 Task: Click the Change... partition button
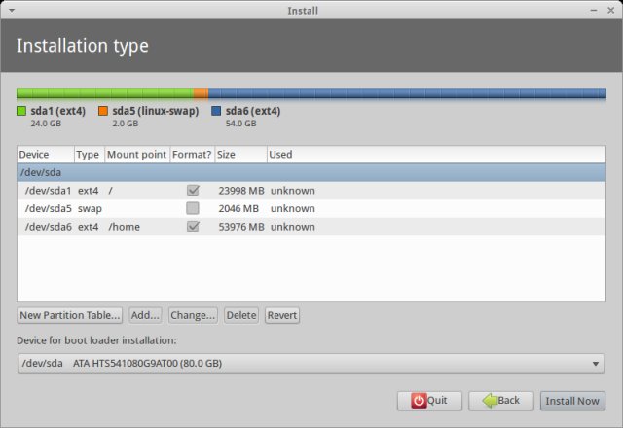click(x=193, y=315)
